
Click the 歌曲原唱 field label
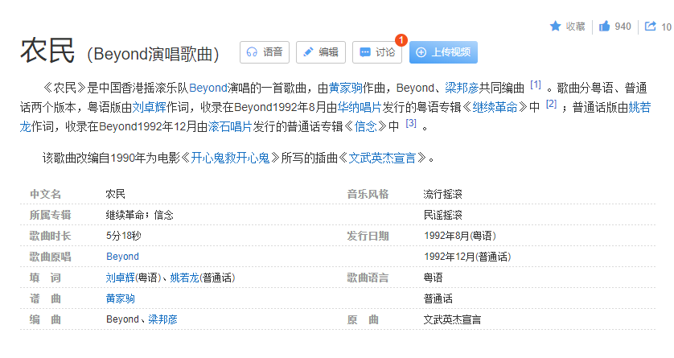(x=51, y=257)
